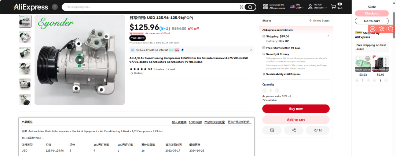Expand shipping details chevron
The height and width of the screenshot is (156, 396).
328,36
